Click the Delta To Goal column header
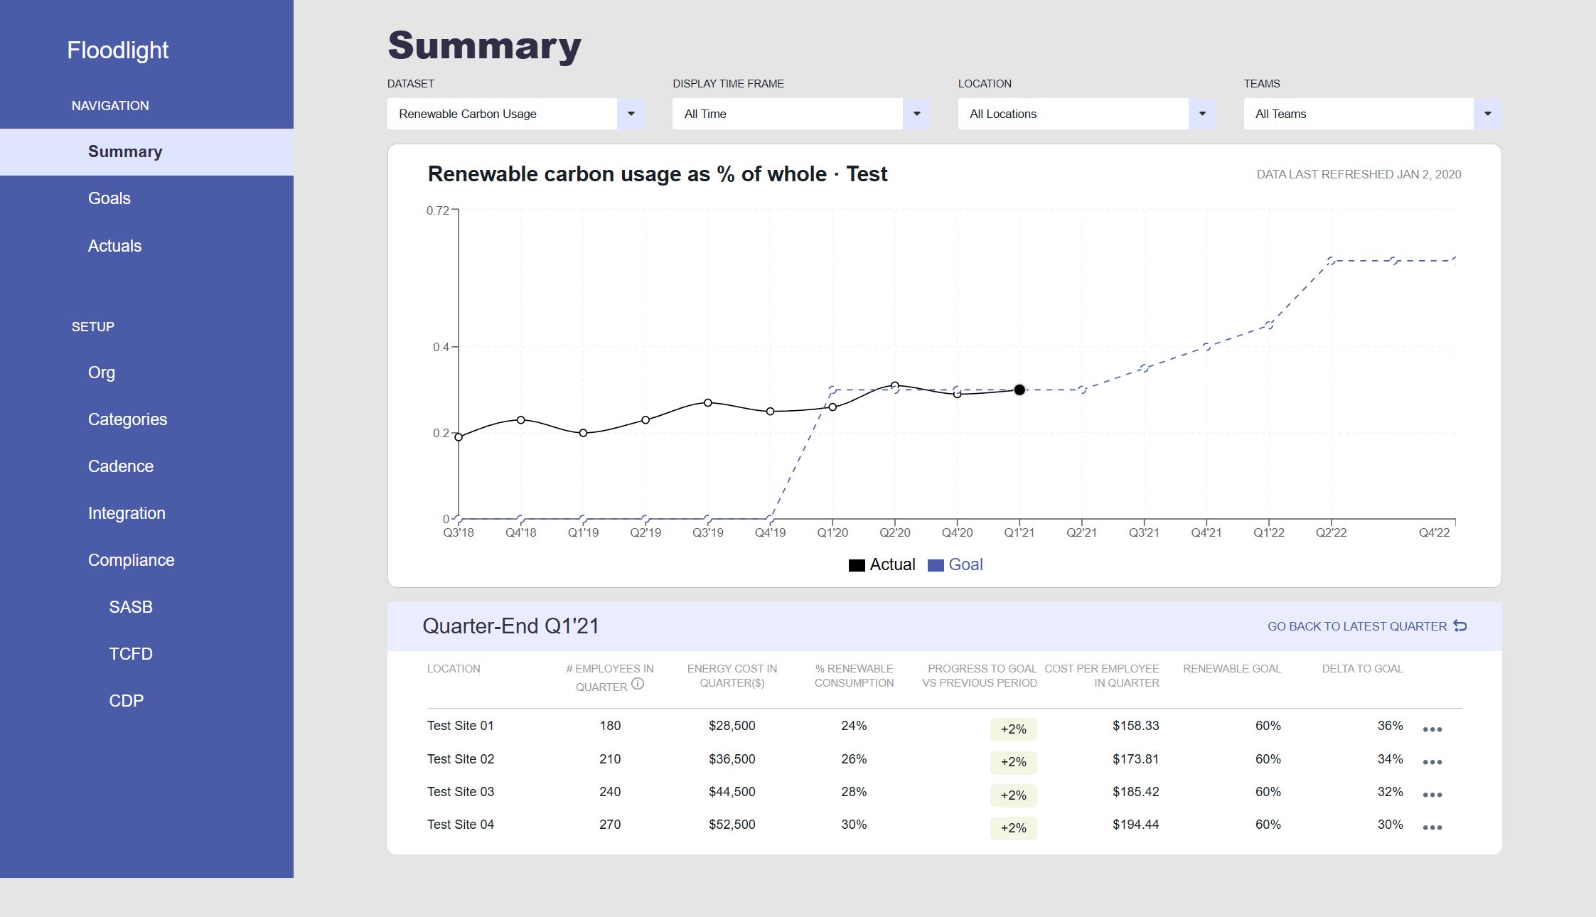The width and height of the screenshot is (1596, 917). [1362, 669]
